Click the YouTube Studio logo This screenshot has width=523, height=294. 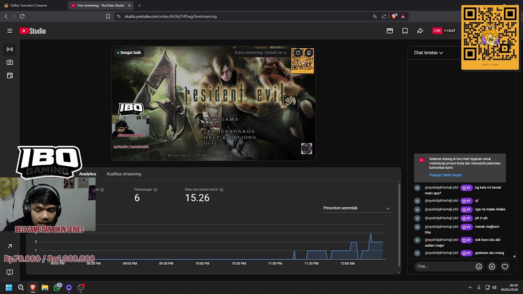[32, 31]
